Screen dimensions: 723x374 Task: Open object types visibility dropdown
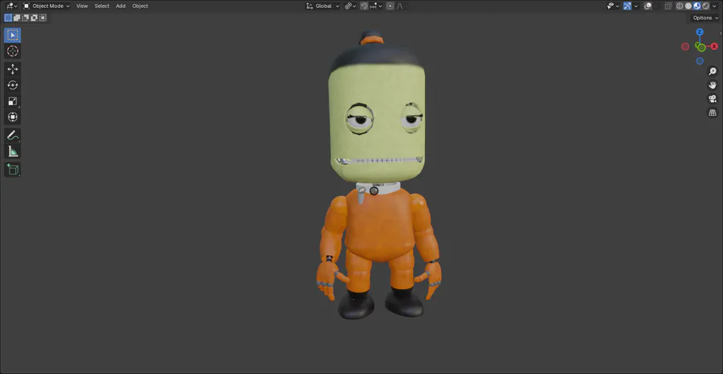pyautogui.click(x=613, y=6)
